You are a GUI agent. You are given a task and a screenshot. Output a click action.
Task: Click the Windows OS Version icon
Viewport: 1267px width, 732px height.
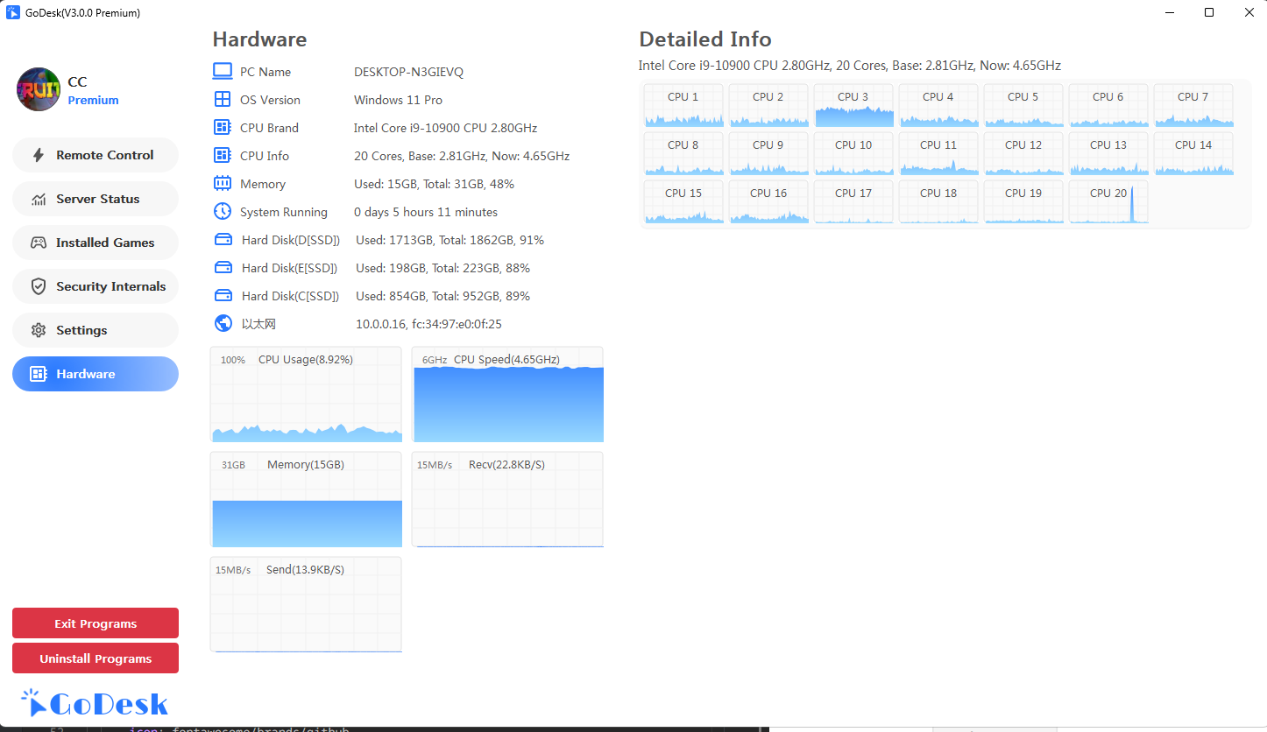tap(223, 100)
